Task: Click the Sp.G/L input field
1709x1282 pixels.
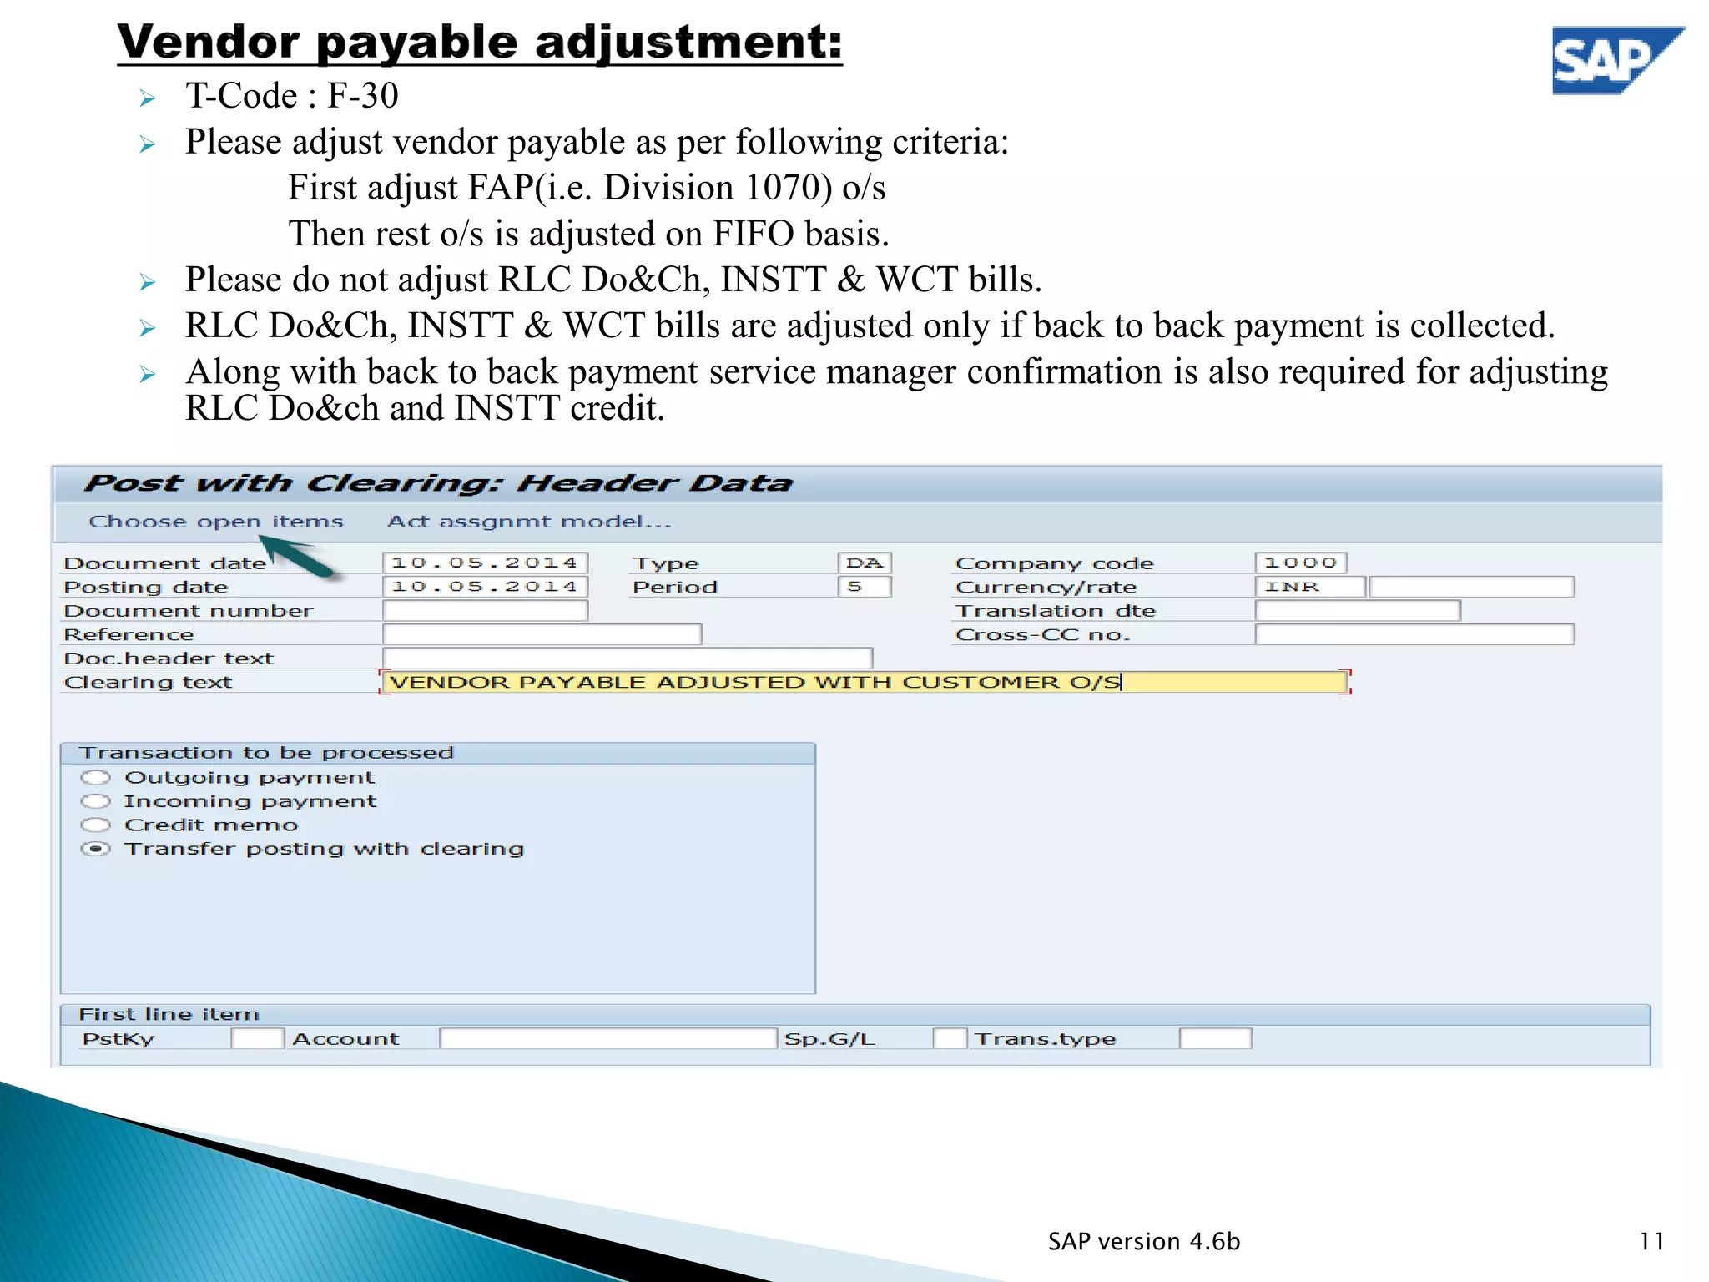Action: 950,1039
